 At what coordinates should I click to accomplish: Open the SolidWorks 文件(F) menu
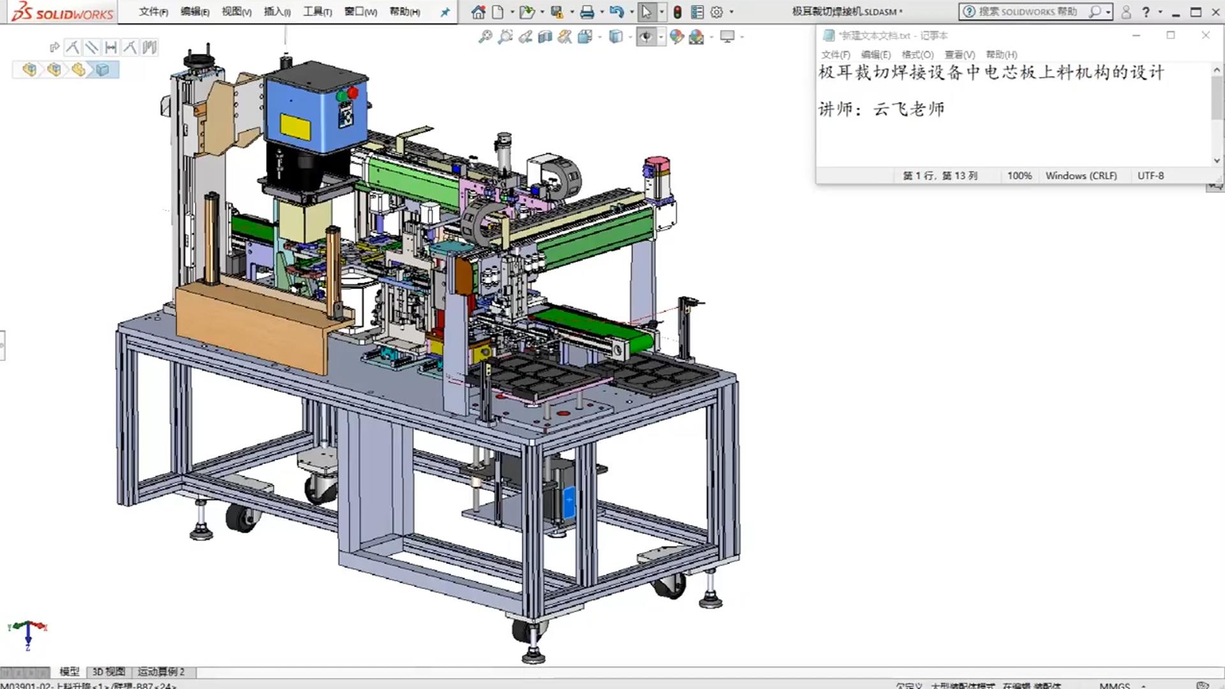[x=154, y=11]
